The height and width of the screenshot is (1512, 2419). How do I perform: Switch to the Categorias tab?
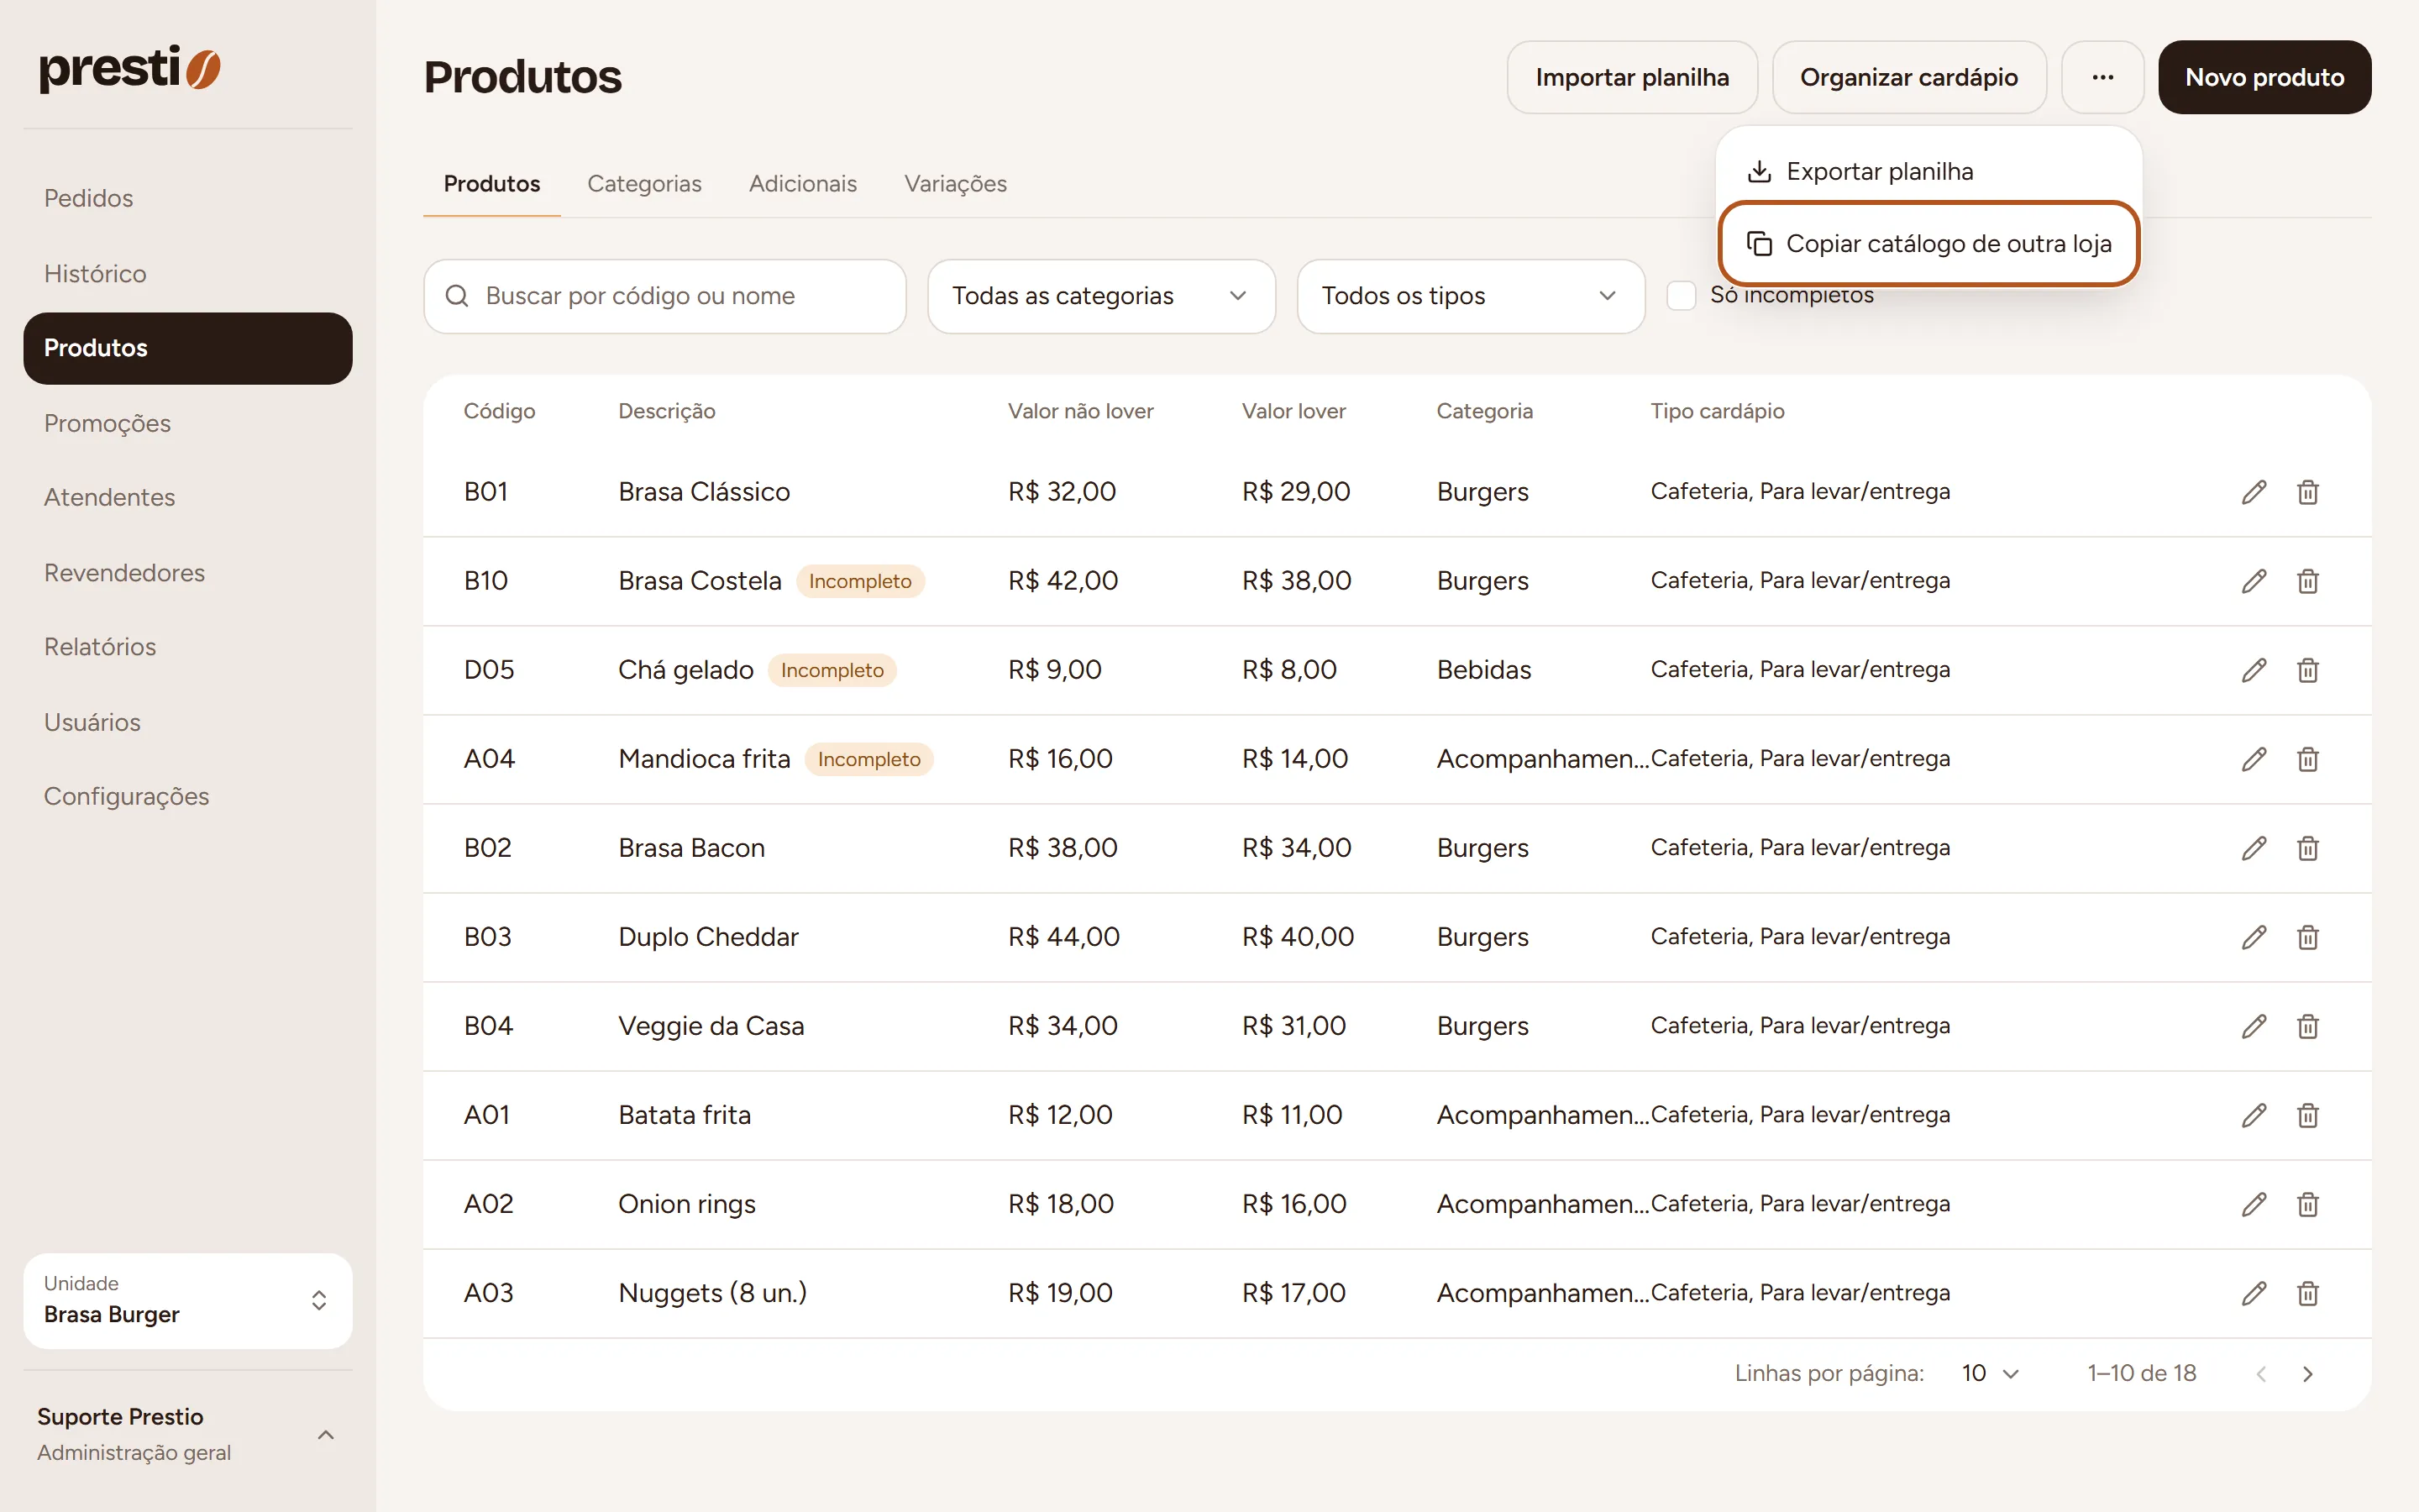click(643, 184)
